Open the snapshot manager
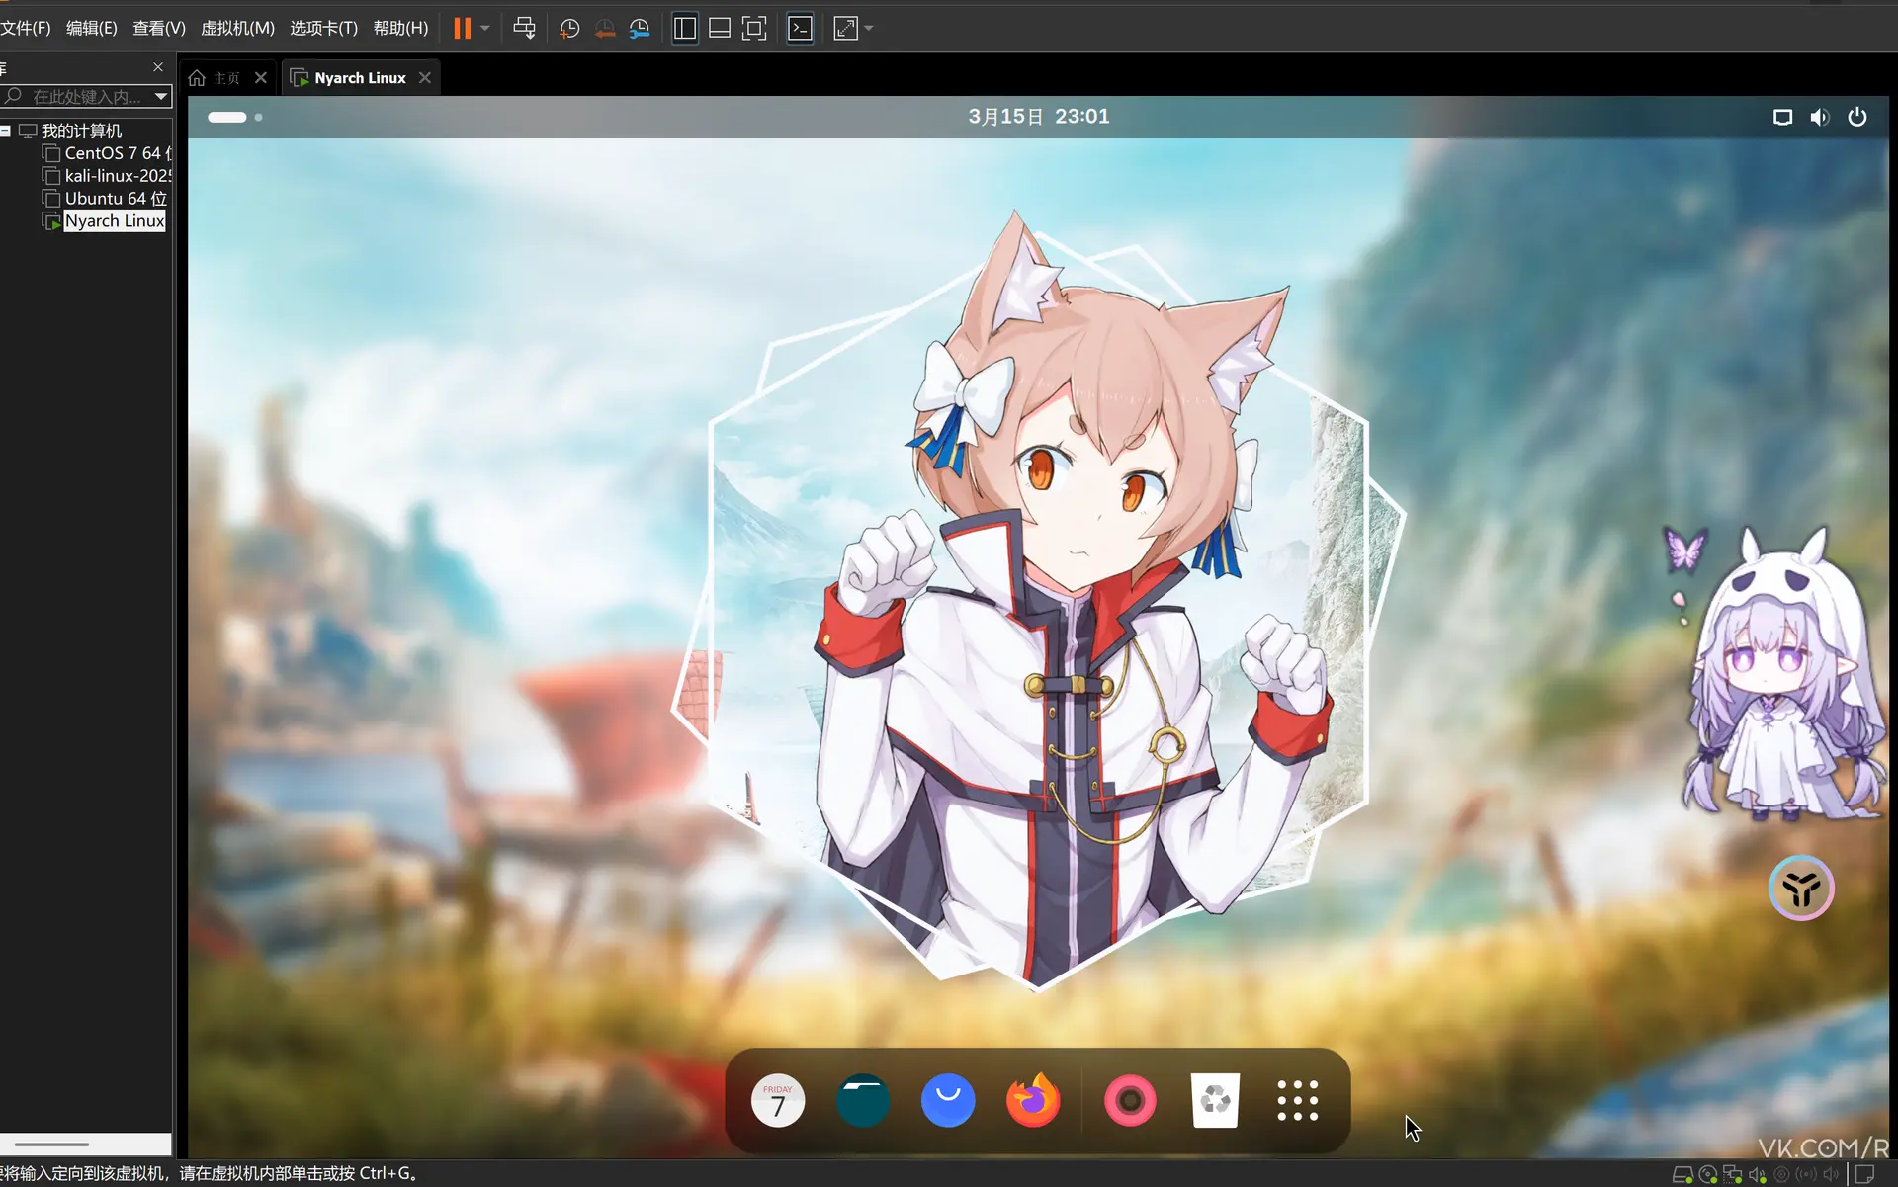 coord(640,28)
